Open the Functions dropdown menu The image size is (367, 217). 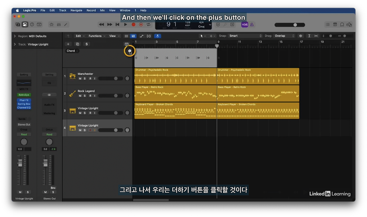click(x=97, y=36)
